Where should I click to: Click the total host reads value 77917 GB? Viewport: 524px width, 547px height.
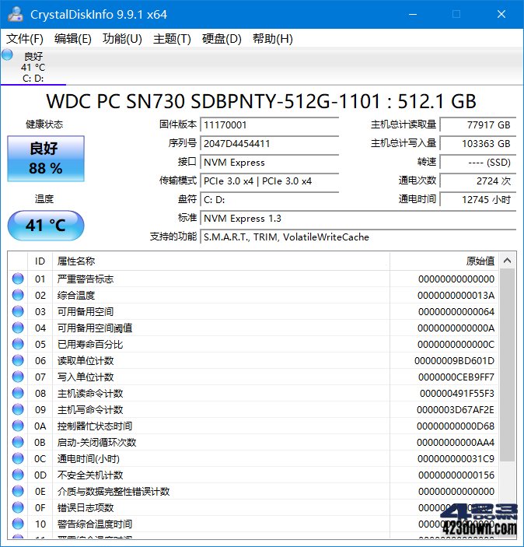(478, 125)
